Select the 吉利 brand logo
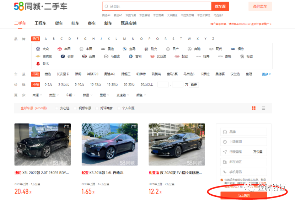 131,56
